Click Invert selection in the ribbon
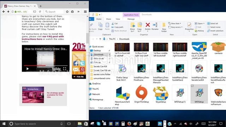 215,31
